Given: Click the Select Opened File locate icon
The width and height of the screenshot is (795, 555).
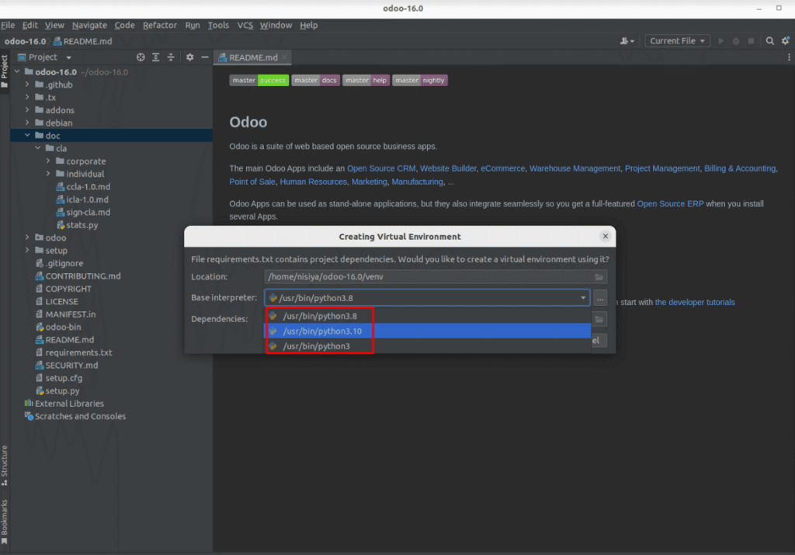Looking at the screenshot, I should click(141, 57).
